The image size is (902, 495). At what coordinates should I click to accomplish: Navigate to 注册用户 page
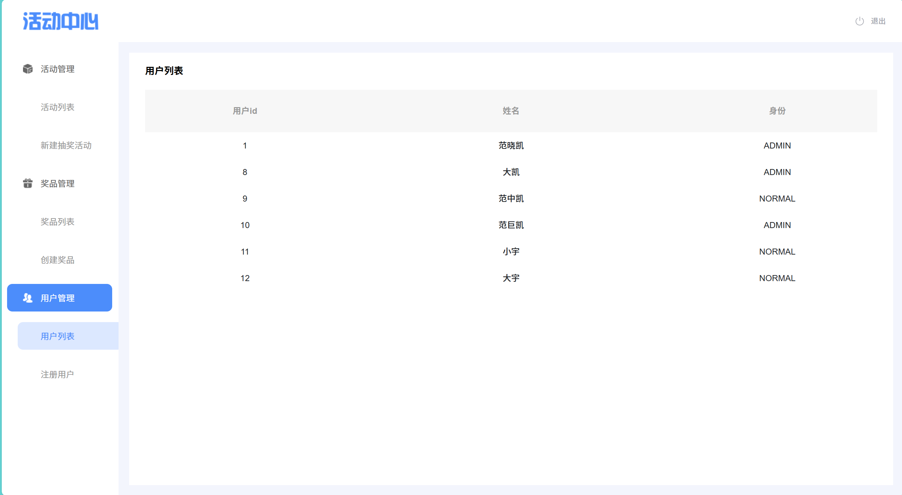(57, 374)
